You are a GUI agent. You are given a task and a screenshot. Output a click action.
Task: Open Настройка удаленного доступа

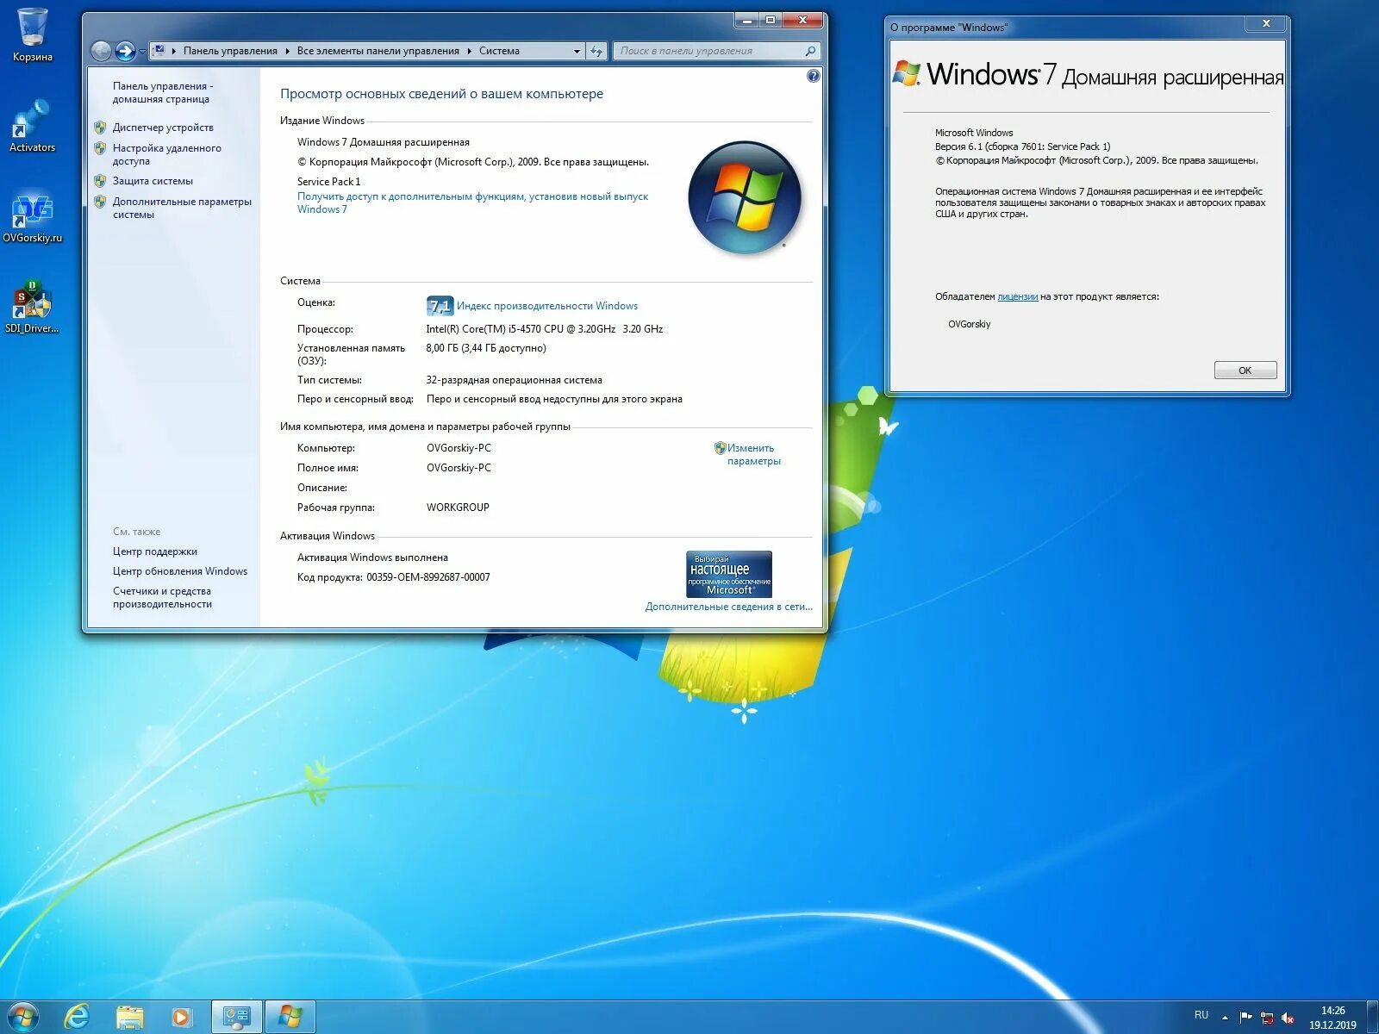click(166, 154)
